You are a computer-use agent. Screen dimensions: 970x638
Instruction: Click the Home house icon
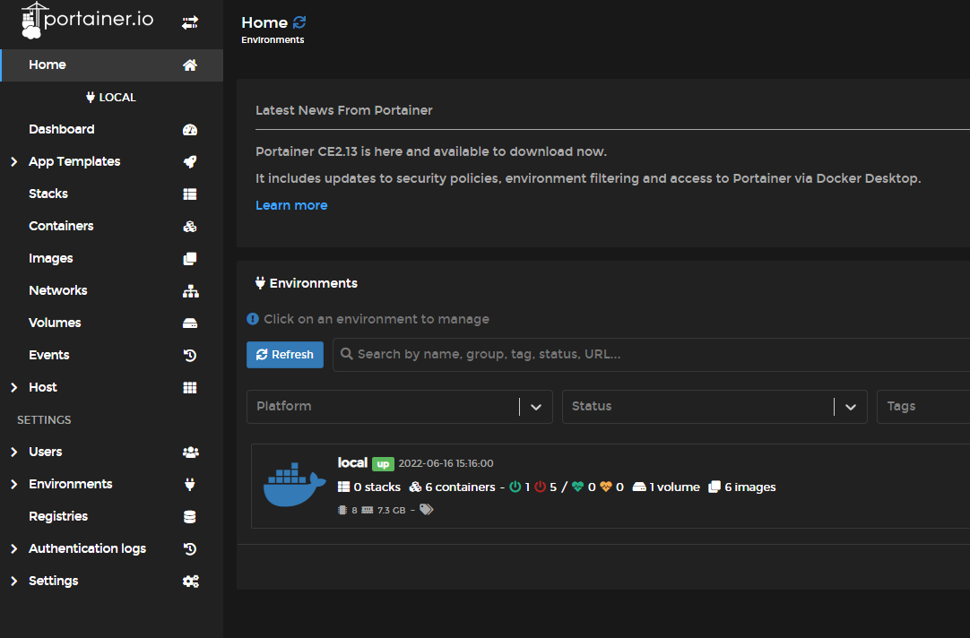(190, 65)
